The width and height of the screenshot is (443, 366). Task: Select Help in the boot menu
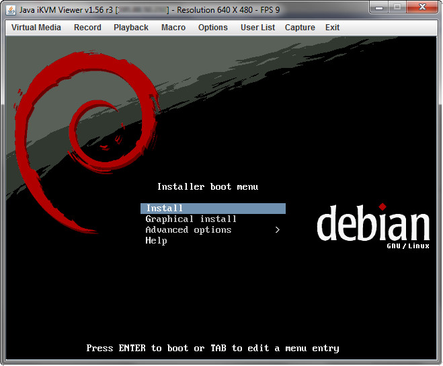click(x=156, y=240)
